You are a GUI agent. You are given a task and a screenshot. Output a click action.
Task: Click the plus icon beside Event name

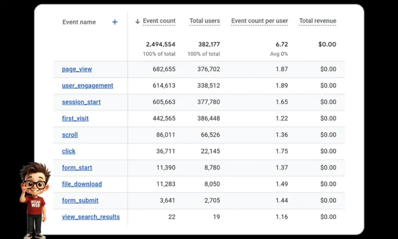[x=115, y=22]
